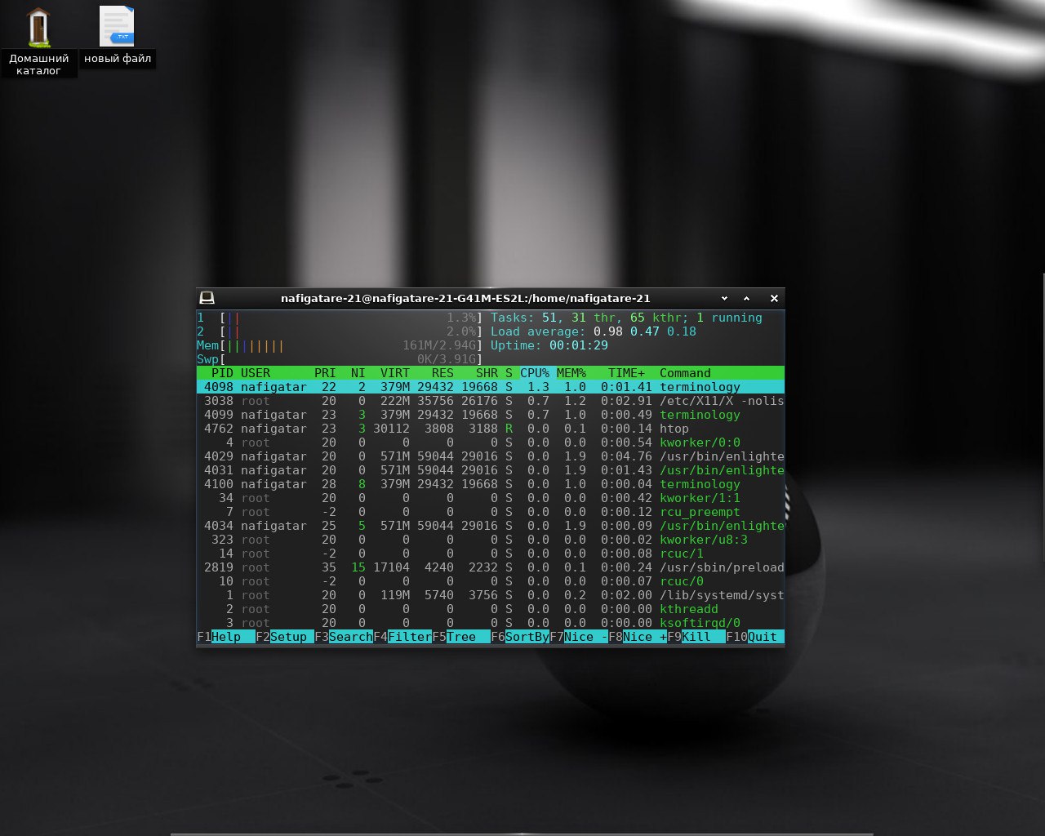Select the /usr/sbin/preload process row

(x=490, y=567)
